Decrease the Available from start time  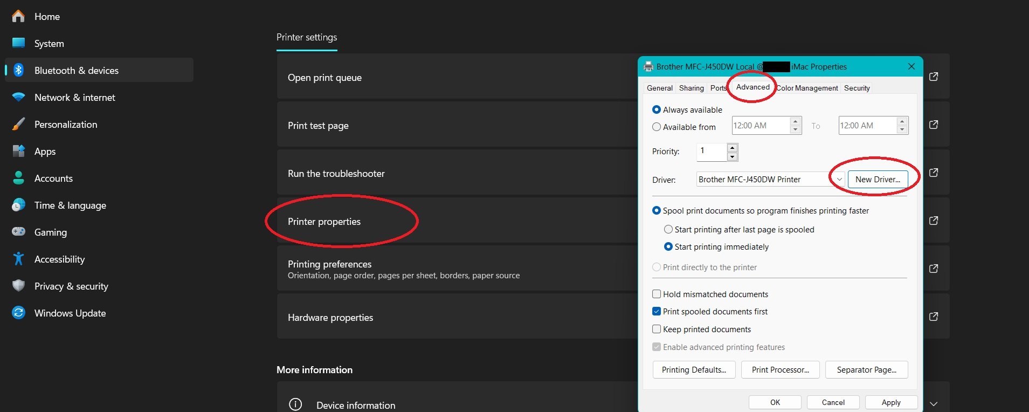pos(795,130)
